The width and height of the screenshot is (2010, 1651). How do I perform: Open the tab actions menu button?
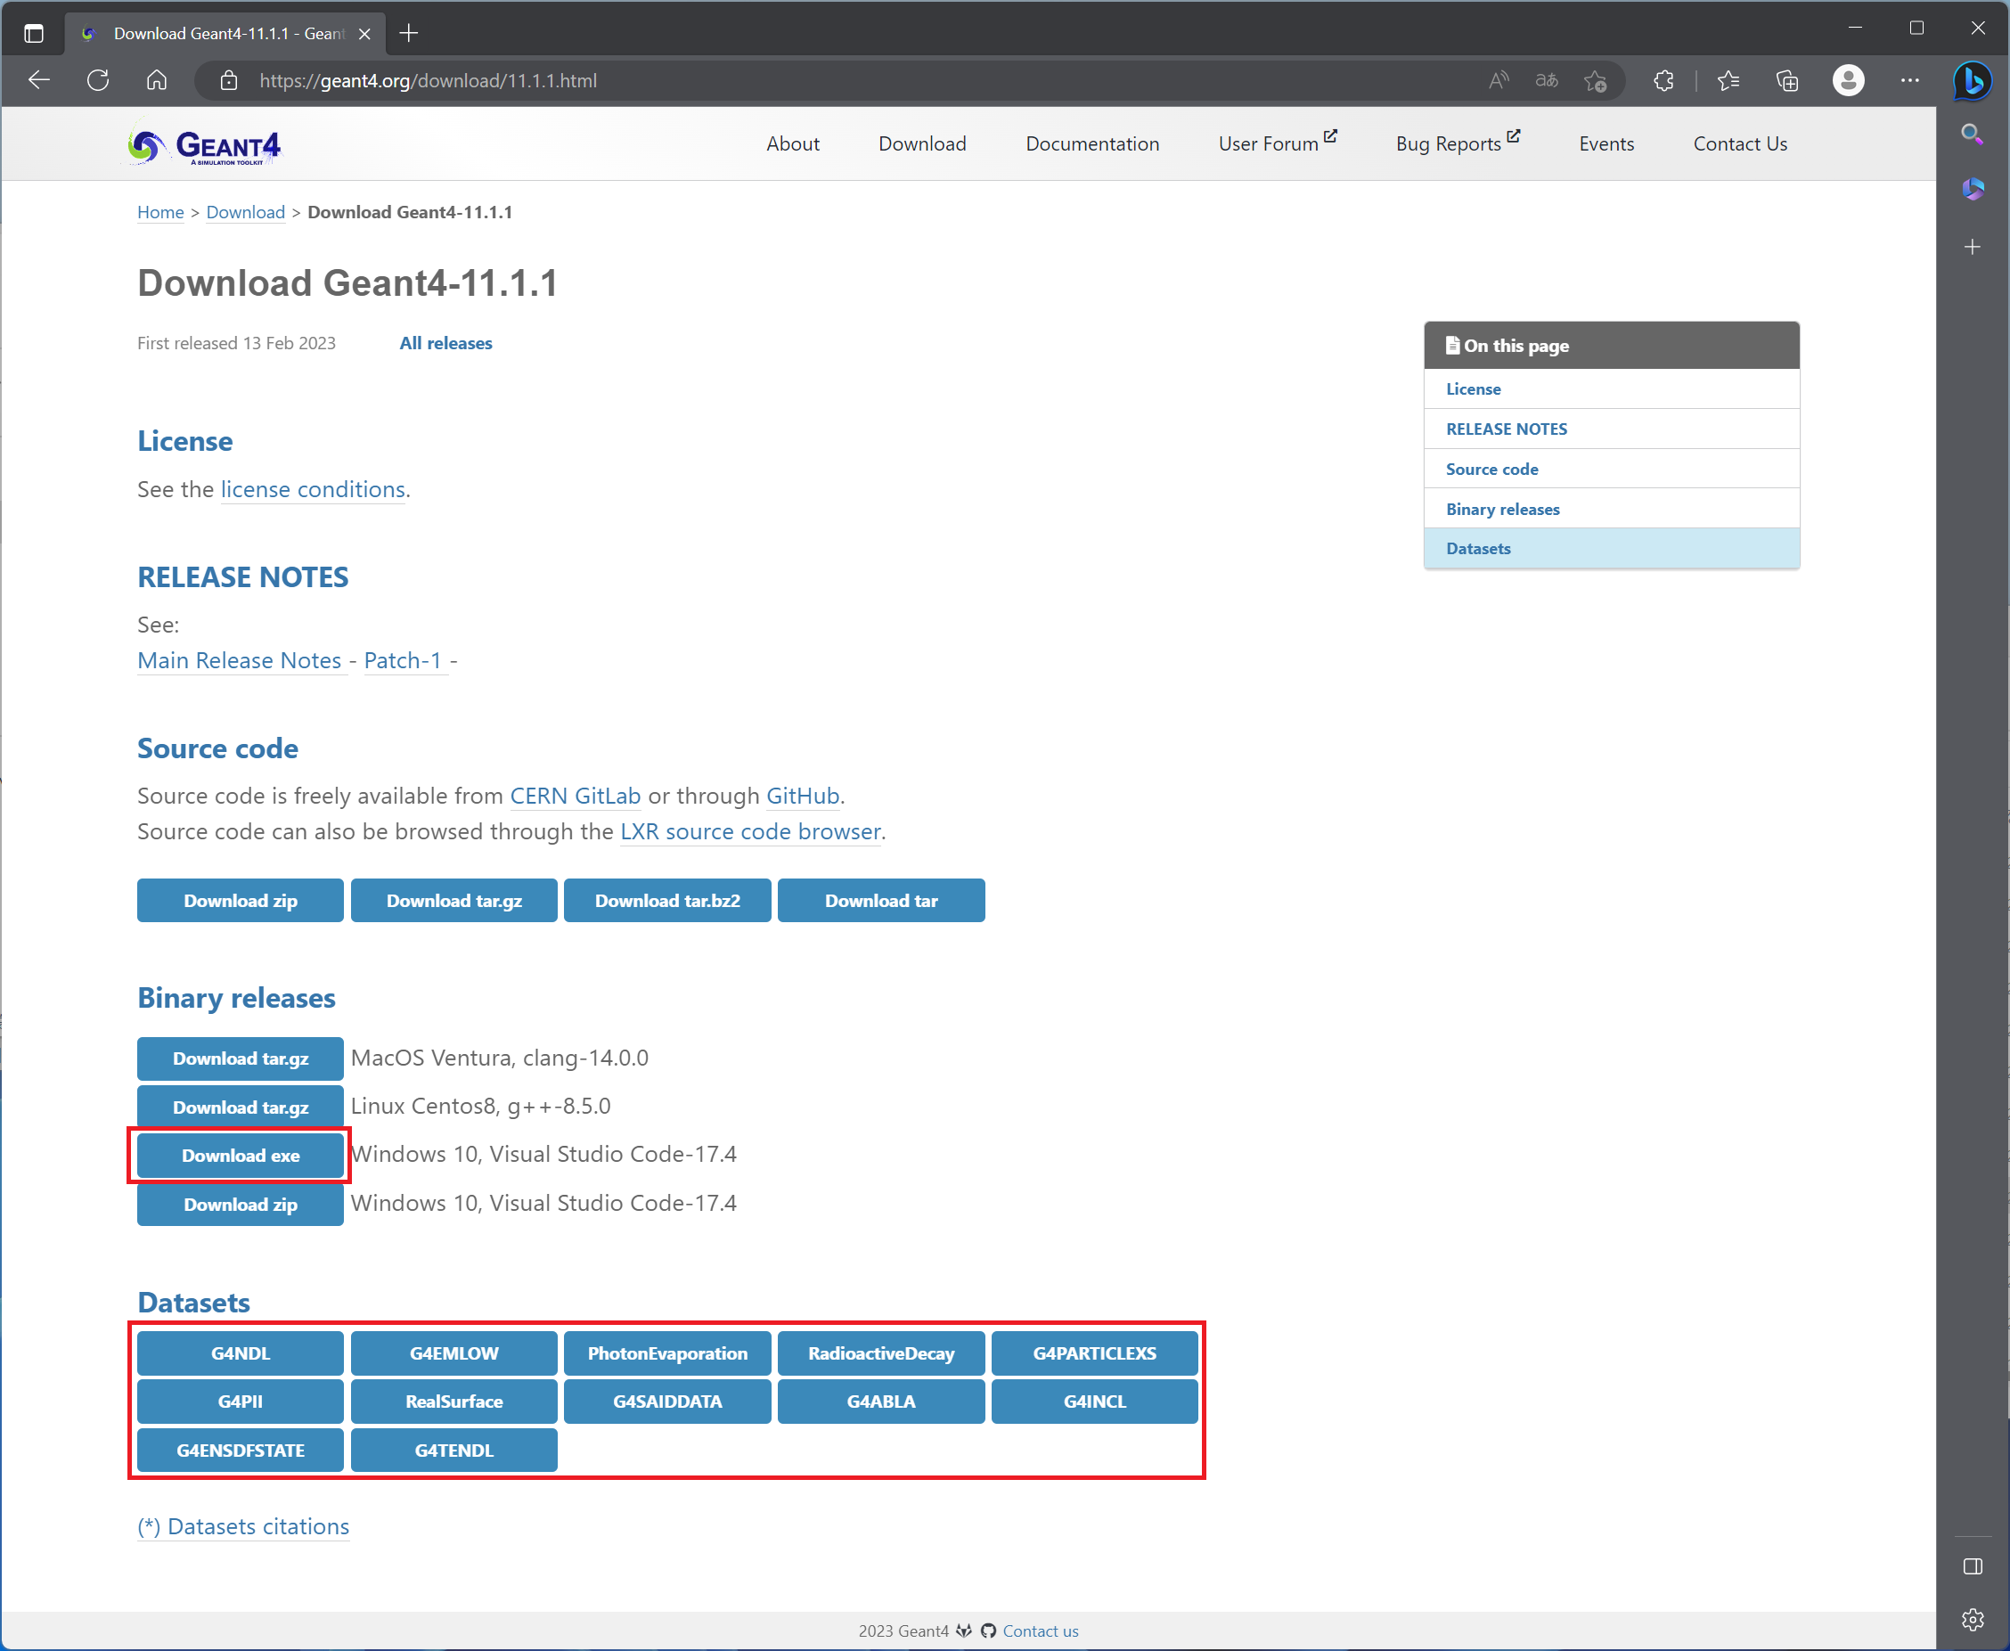[x=33, y=33]
